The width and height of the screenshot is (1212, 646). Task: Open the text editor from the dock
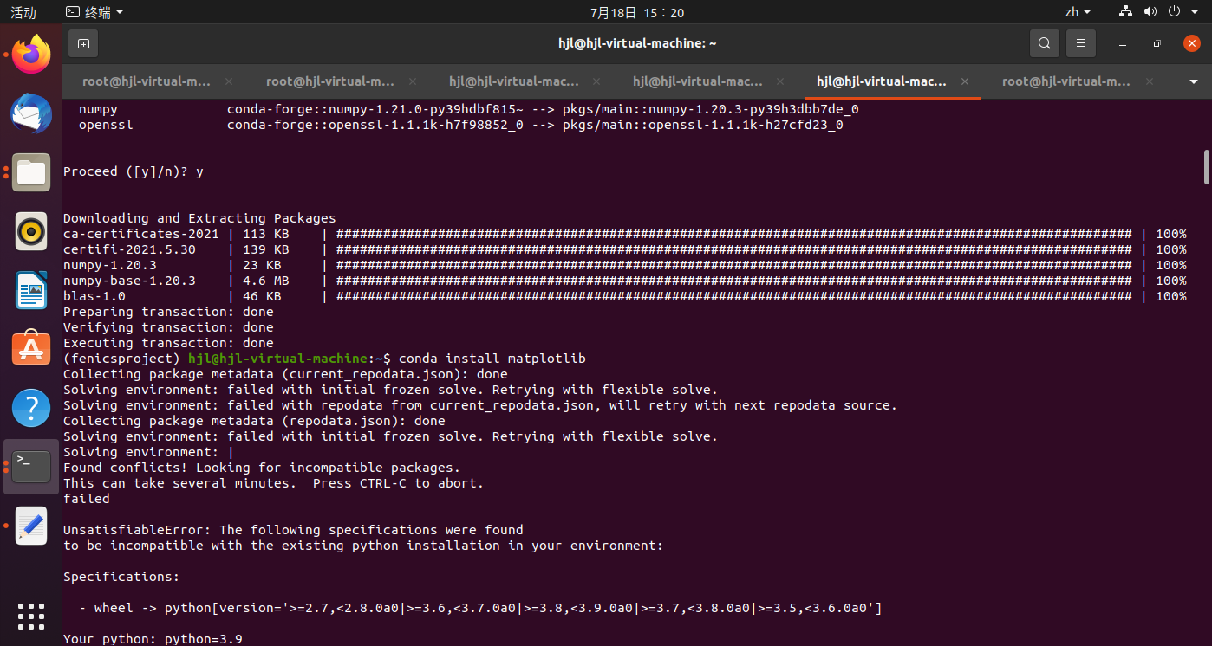click(31, 525)
